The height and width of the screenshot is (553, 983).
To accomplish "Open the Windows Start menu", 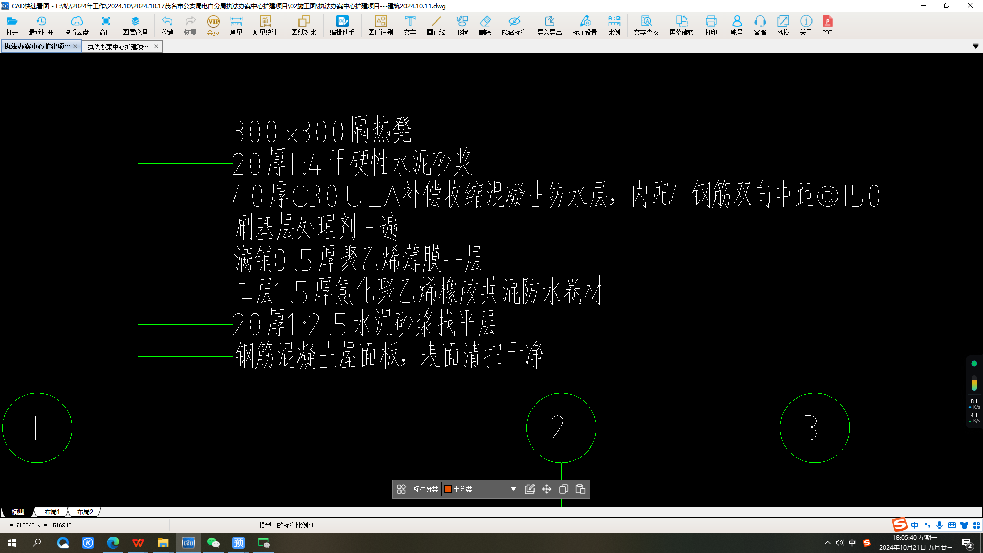I will pos(12,543).
